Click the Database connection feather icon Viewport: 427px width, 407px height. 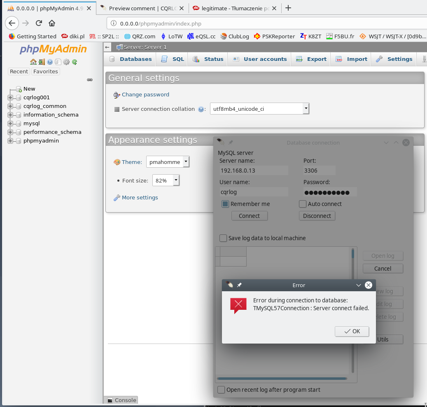pyautogui.click(x=221, y=142)
